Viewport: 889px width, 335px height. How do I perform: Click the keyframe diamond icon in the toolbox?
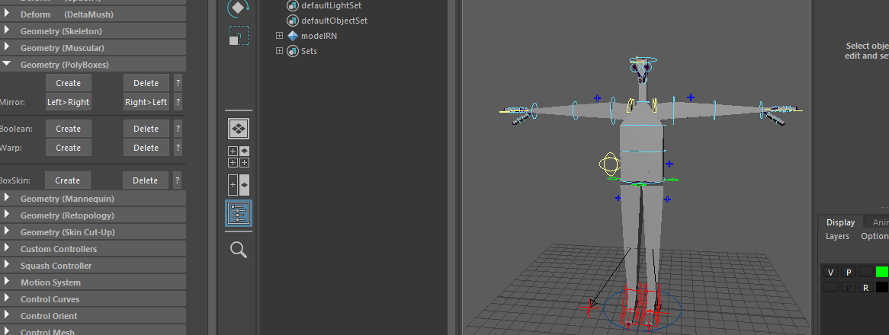pos(239,7)
